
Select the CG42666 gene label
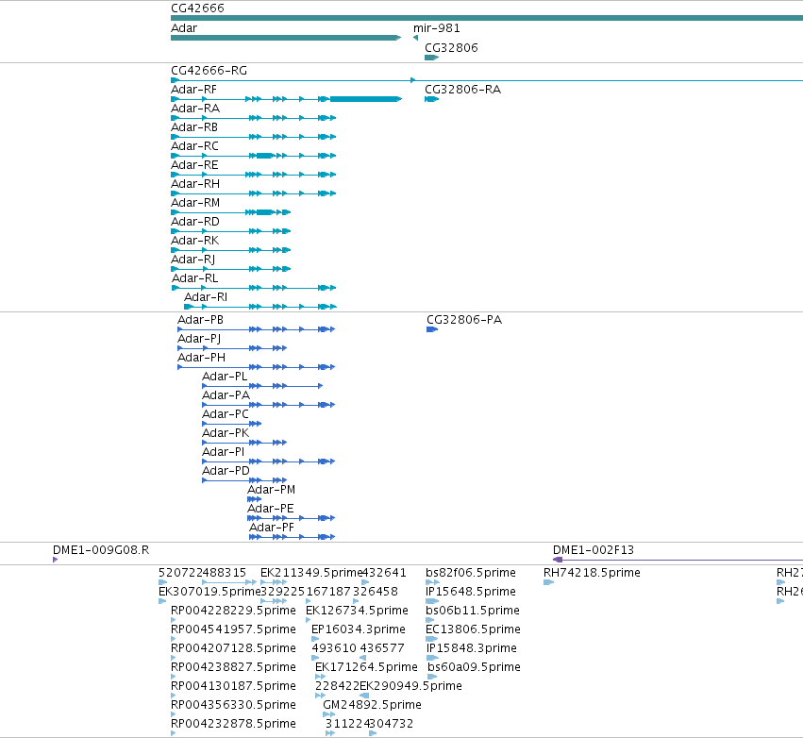(x=197, y=8)
